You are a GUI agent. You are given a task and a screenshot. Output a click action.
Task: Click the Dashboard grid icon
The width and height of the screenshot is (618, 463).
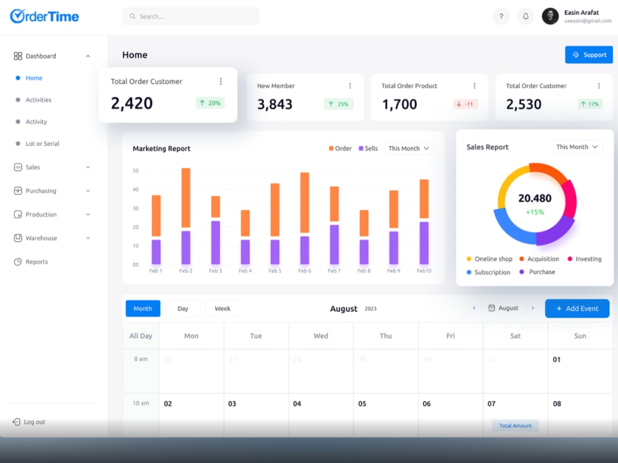[18, 56]
